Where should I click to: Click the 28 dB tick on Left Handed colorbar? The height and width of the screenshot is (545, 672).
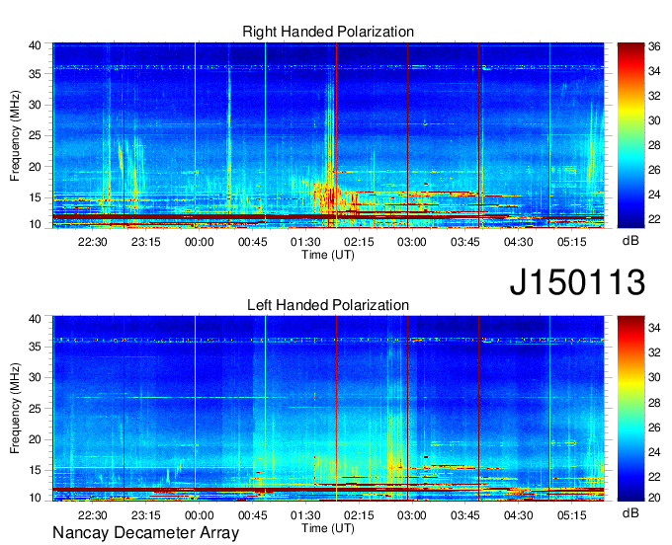click(x=654, y=403)
